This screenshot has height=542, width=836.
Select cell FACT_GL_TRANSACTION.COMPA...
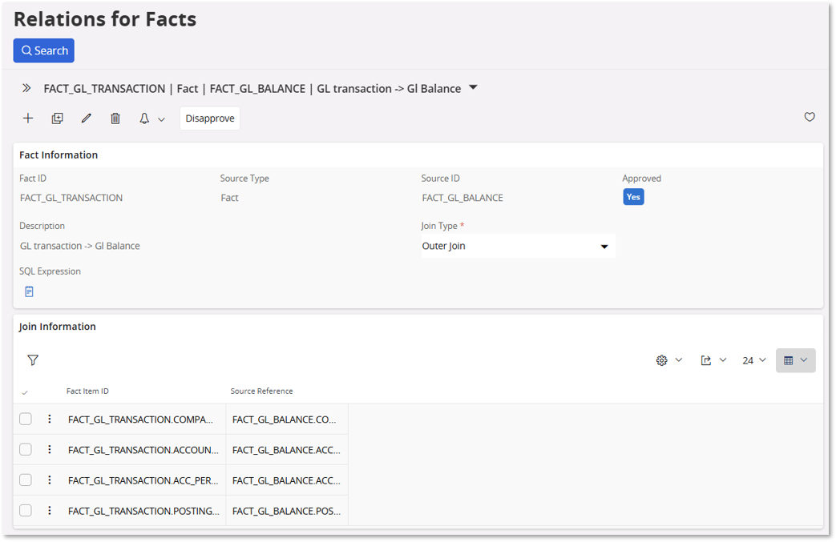141,420
